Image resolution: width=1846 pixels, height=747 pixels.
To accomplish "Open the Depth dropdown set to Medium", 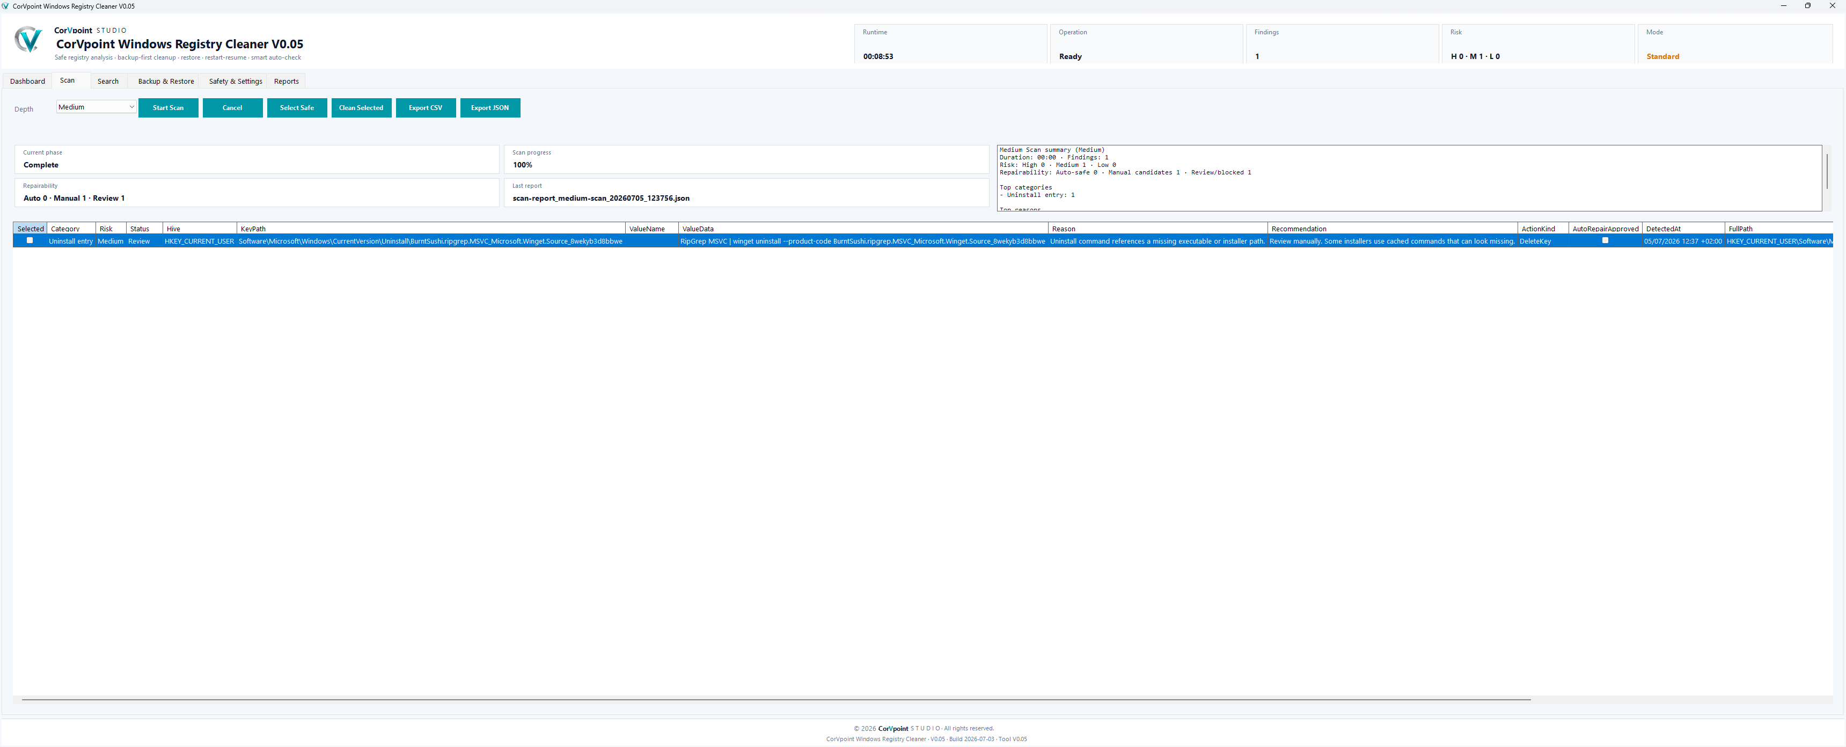I will [97, 107].
